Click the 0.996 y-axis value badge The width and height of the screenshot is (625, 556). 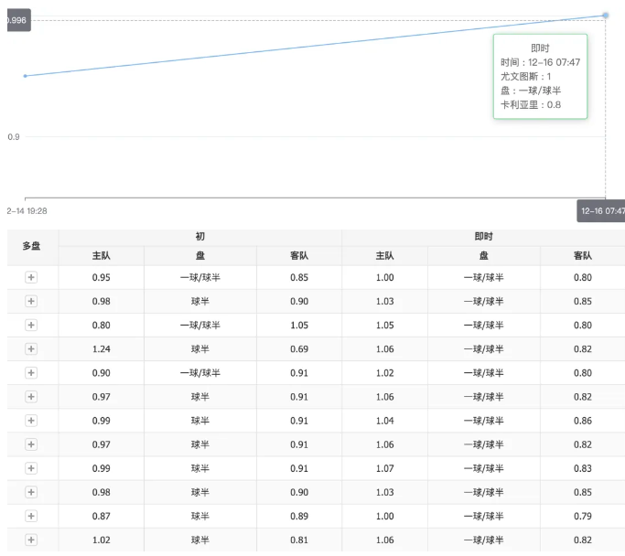16,20
